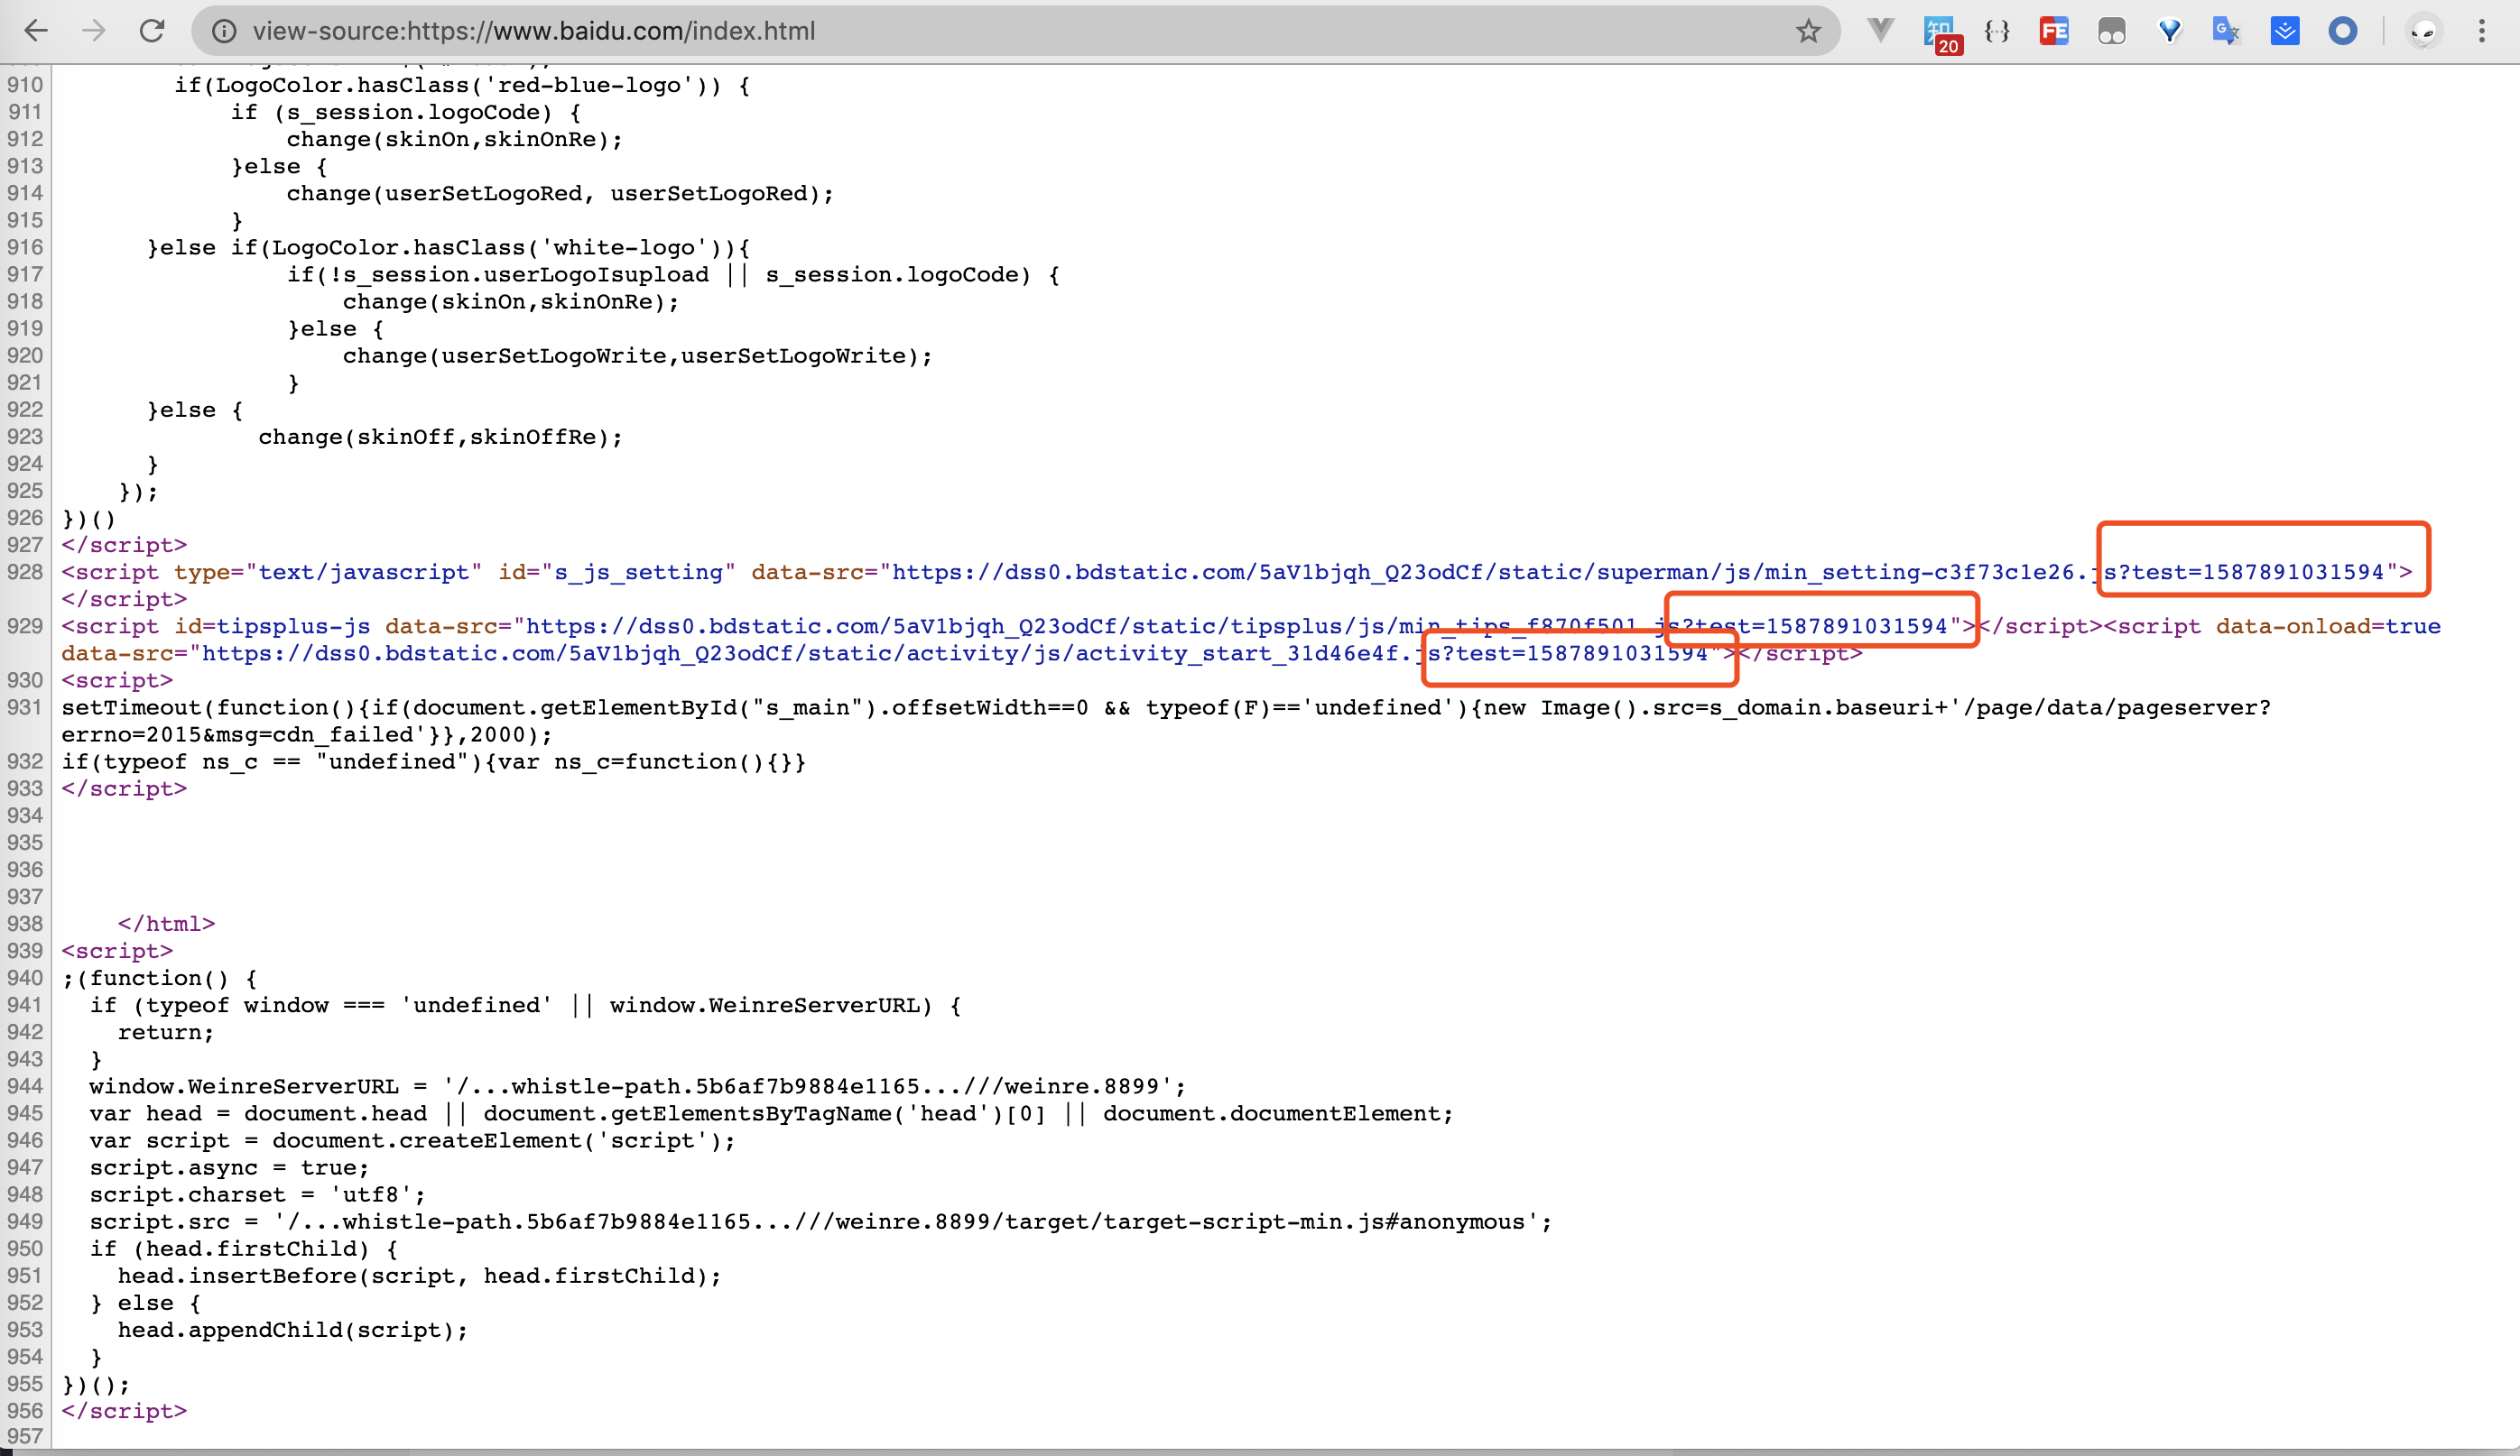The height and width of the screenshot is (1456, 2520).
Task: Open the gray Tampermonkey extension icon
Action: tap(2112, 31)
